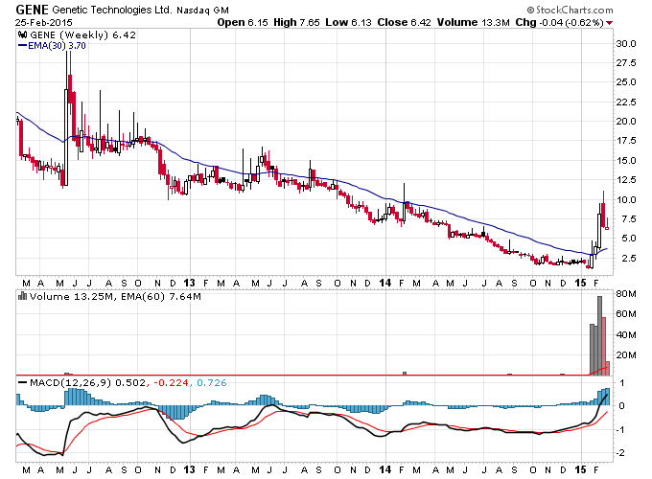Click the 20M volume axis label
The width and height of the screenshot is (652, 479).
(x=626, y=355)
